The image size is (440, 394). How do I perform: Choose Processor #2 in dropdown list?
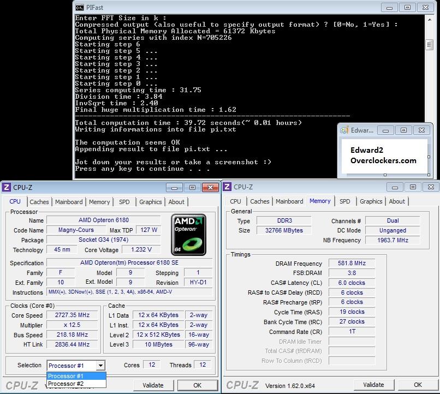(76, 383)
